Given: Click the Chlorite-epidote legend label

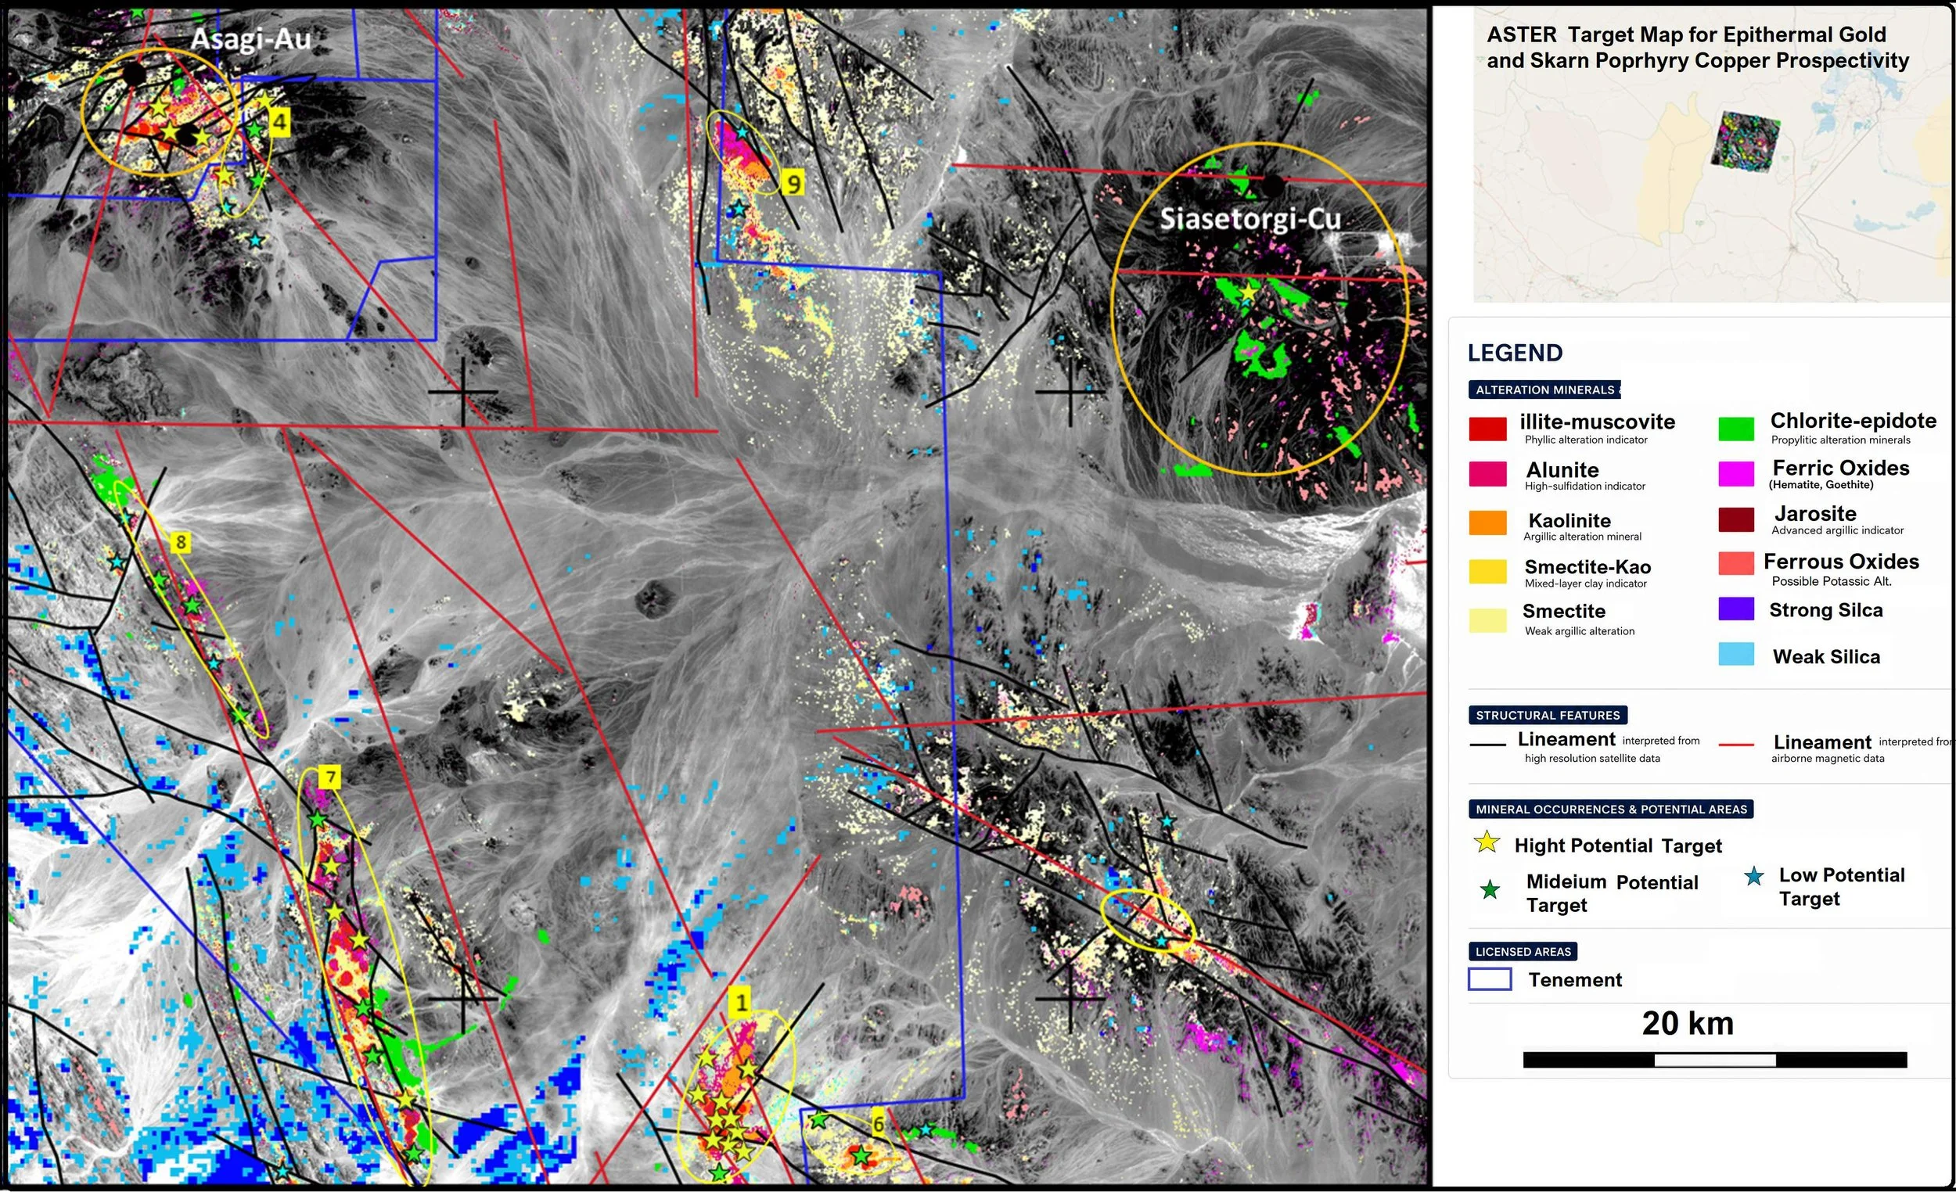Looking at the screenshot, I should [x=1853, y=421].
